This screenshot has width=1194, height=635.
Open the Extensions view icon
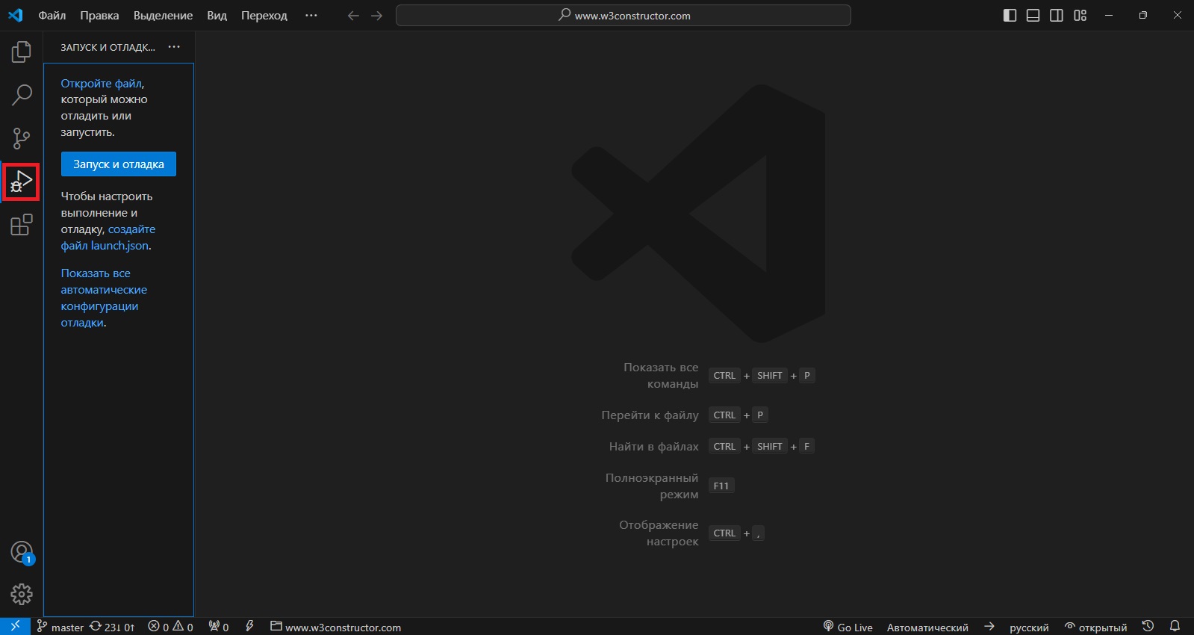click(22, 224)
